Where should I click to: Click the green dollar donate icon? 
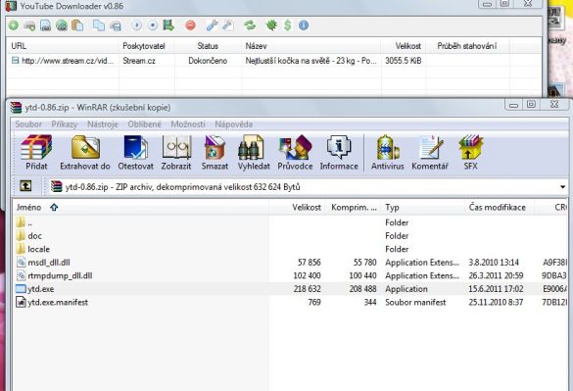pos(288,25)
